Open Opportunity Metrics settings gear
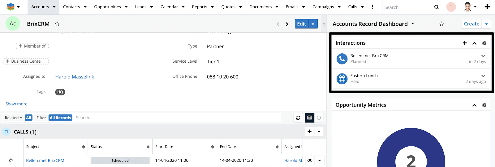The height and width of the screenshot is (167, 495). point(484,105)
